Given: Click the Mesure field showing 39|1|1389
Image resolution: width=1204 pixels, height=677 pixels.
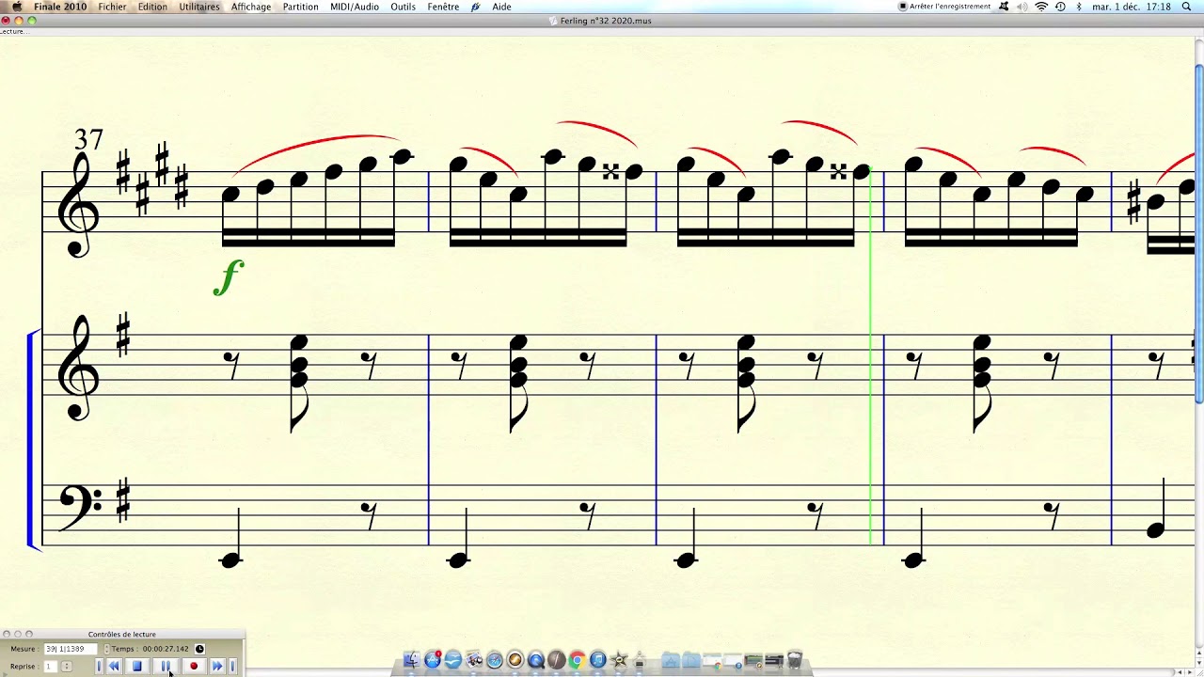Looking at the screenshot, I should [71, 649].
